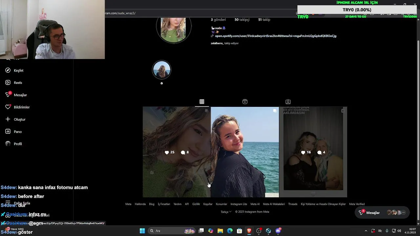Image resolution: width=420 pixels, height=236 pixels.
Task: Open the Koşullar footer link
Action: click(208, 204)
